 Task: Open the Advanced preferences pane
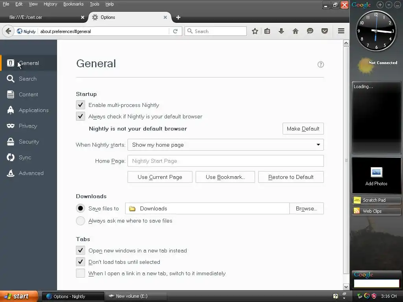[x=28, y=173]
